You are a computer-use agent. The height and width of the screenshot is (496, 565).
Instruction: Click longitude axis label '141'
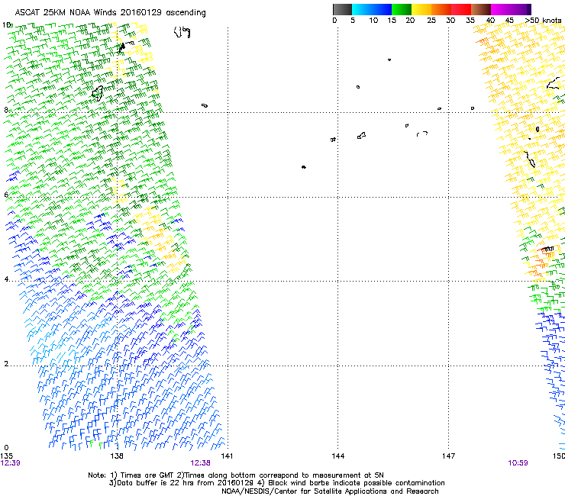(x=227, y=456)
